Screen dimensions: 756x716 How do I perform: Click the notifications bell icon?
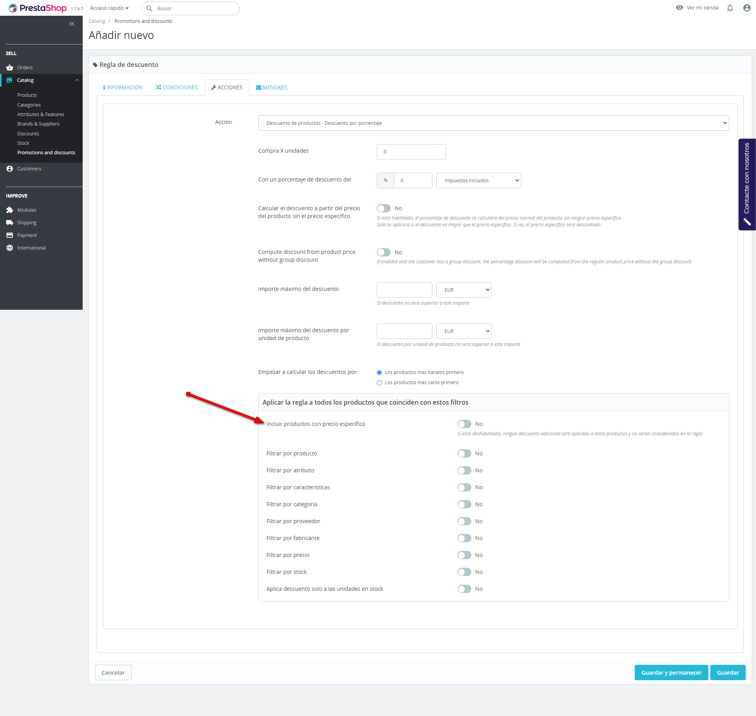730,8
